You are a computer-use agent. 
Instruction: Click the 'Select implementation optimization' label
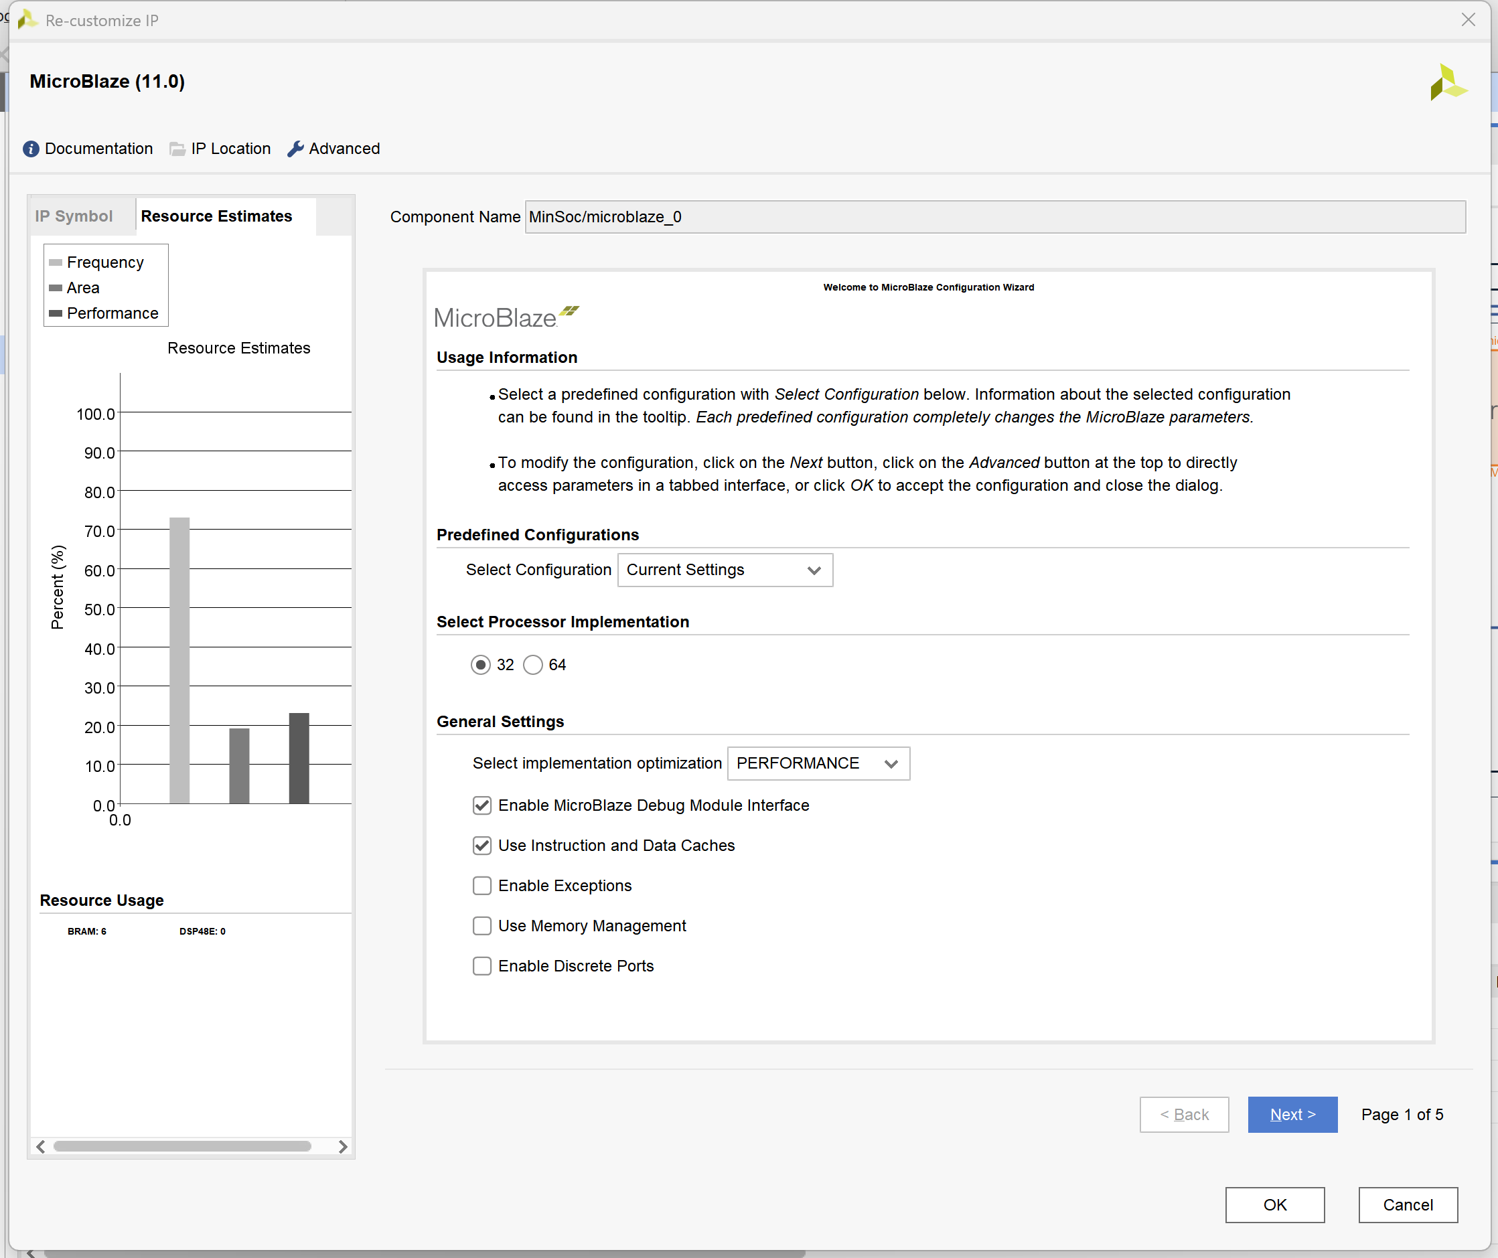click(597, 763)
